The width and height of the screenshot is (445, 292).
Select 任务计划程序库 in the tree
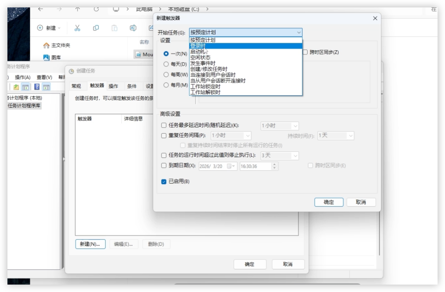point(25,106)
